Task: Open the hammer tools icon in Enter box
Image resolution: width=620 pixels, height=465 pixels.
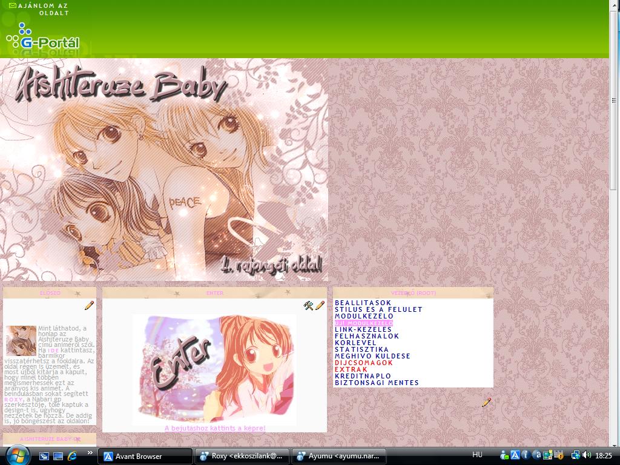Action: coord(308,305)
